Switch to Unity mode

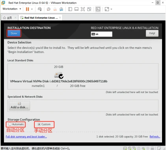point(89,9)
